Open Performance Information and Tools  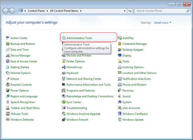[88, 85]
